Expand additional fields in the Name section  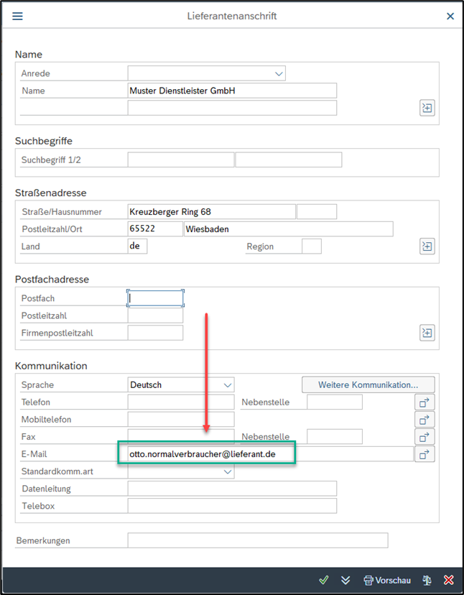(x=427, y=108)
